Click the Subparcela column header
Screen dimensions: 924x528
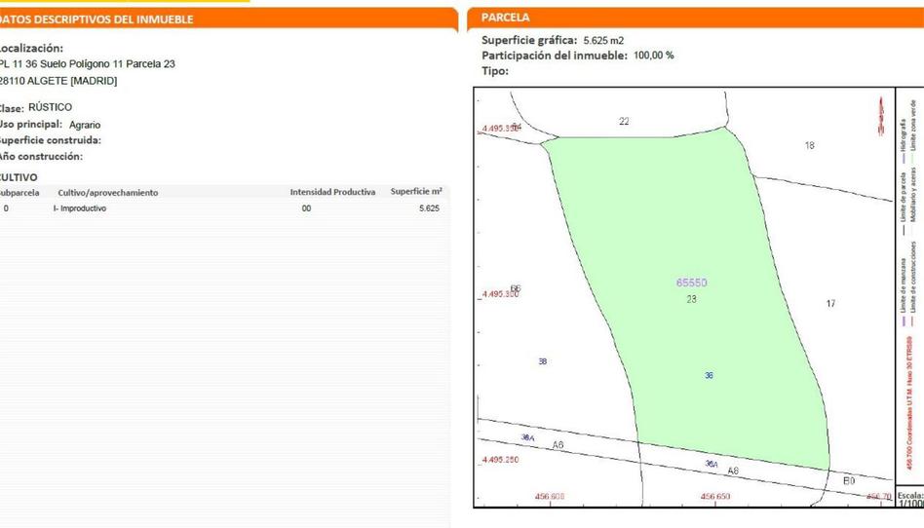19,193
